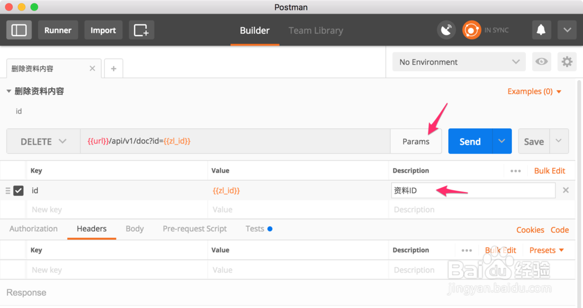The image size is (583, 308).
Task: Expand the No Environment dropdown
Action: pos(459,62)
